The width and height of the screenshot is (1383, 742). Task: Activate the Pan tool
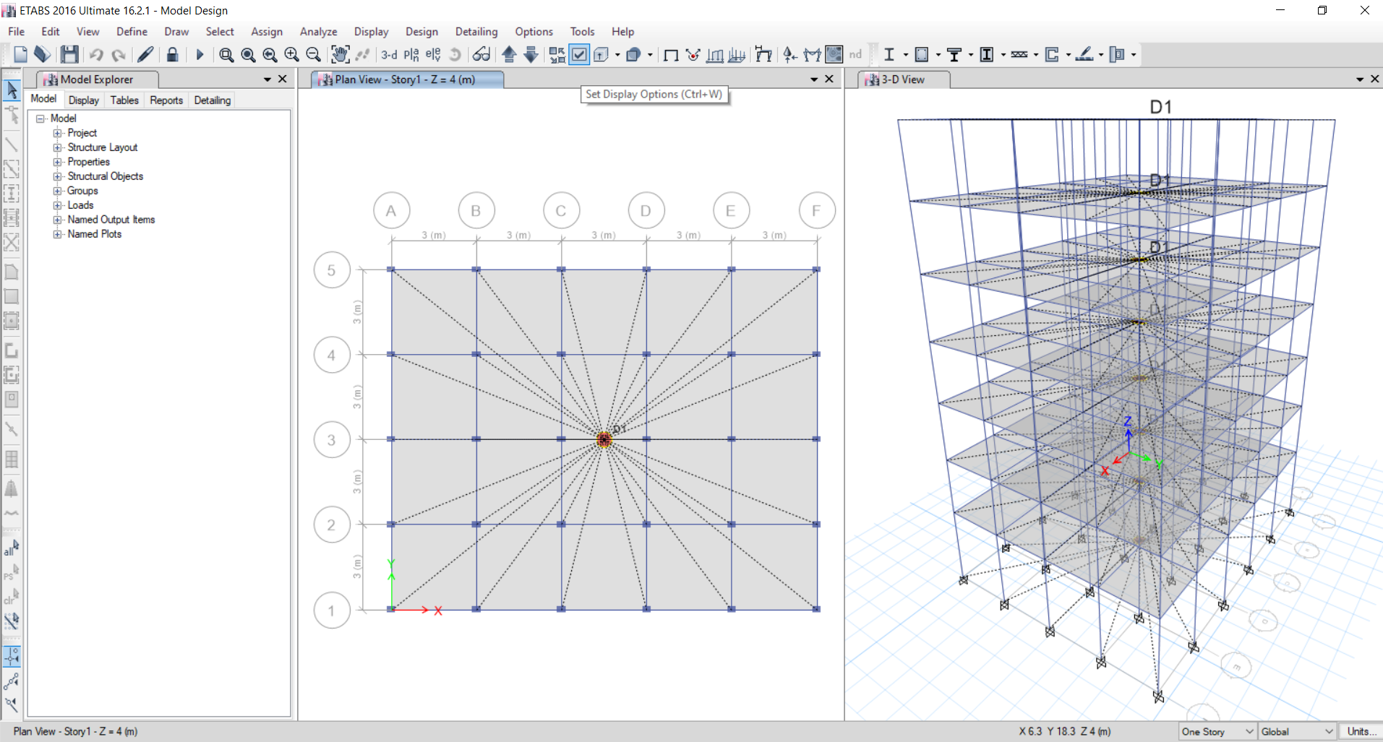340,54
